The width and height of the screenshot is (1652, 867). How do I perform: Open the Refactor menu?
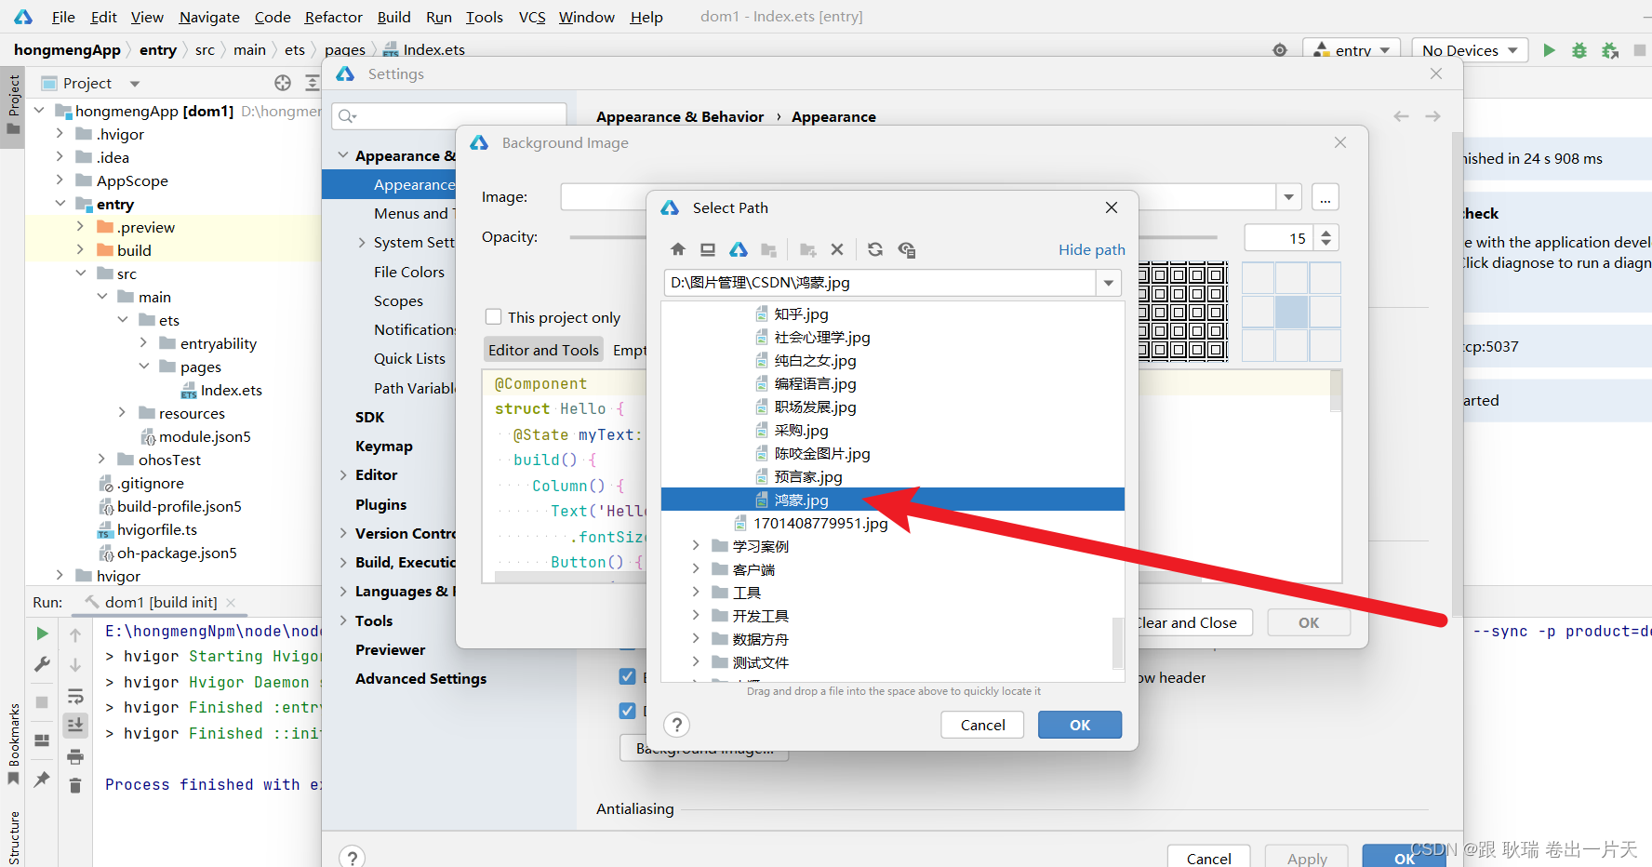[333, 17]
